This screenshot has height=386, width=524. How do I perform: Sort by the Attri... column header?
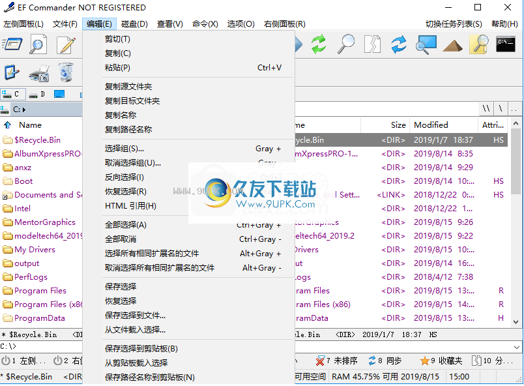pos(493,125)
